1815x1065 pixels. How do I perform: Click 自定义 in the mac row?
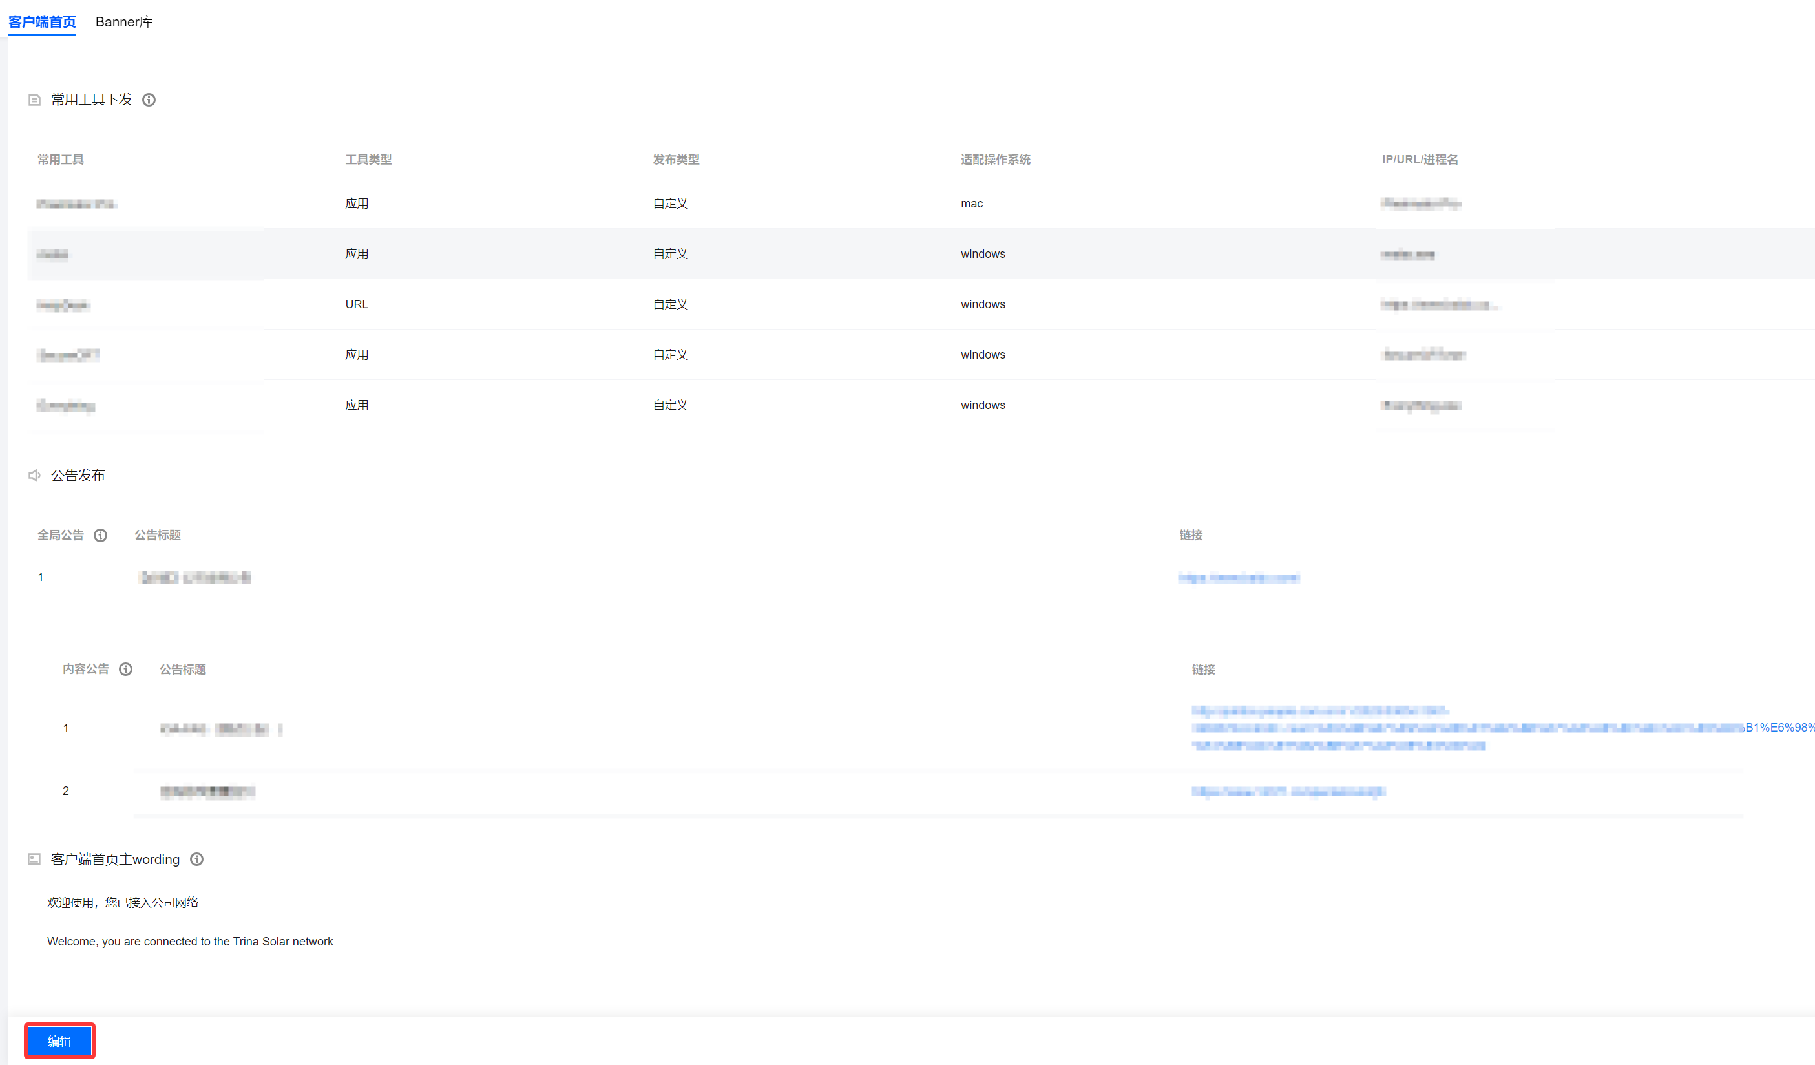click(670, 203)
